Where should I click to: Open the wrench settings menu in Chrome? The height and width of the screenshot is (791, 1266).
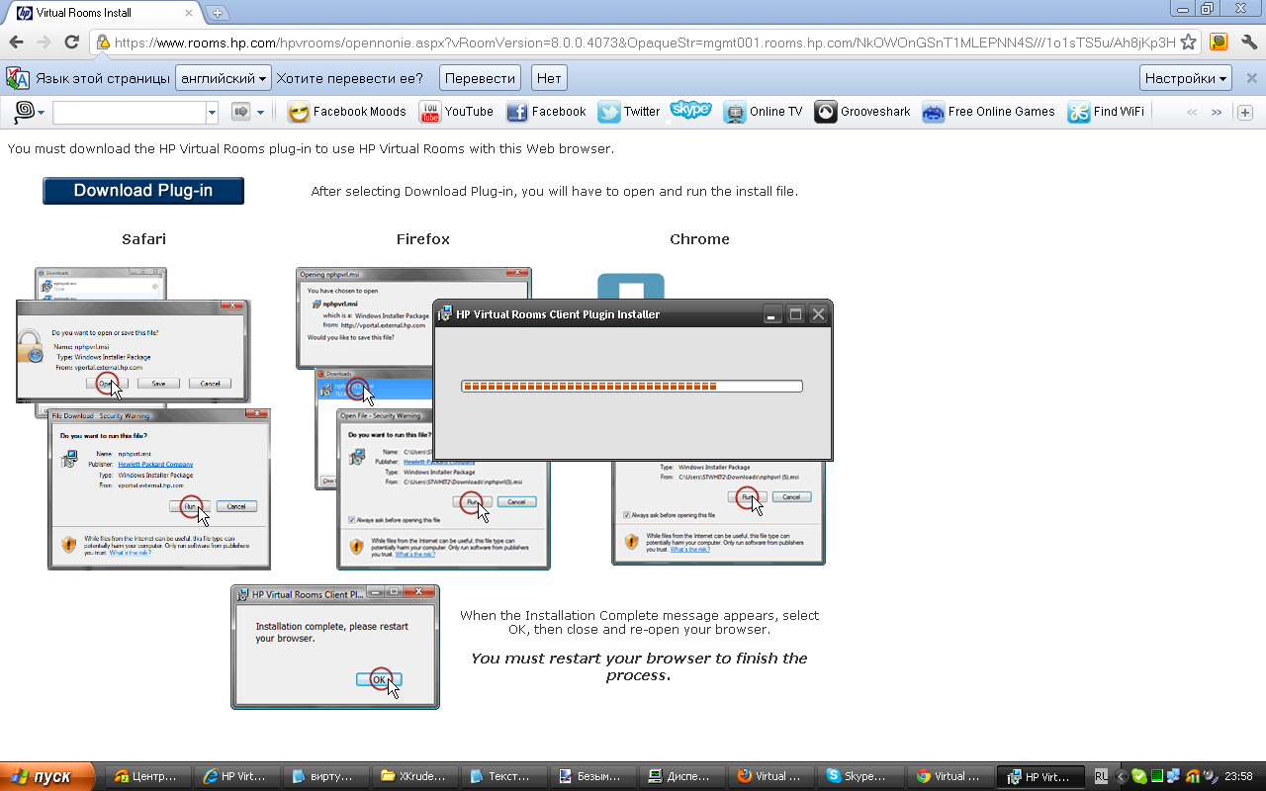[x=1249, y=43]
